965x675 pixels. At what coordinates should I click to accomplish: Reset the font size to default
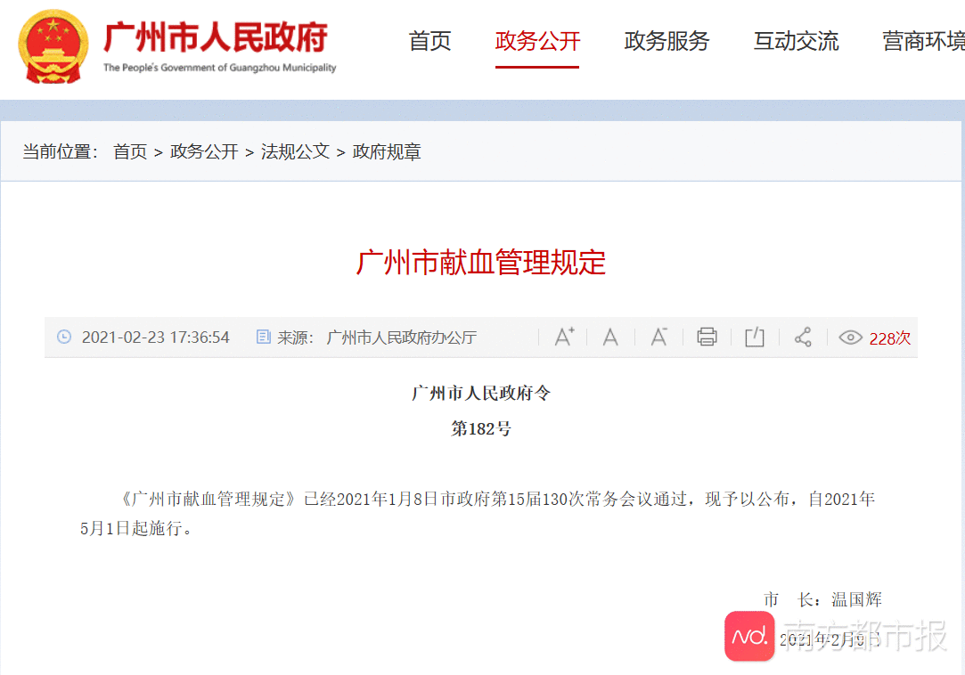[610, 337]
